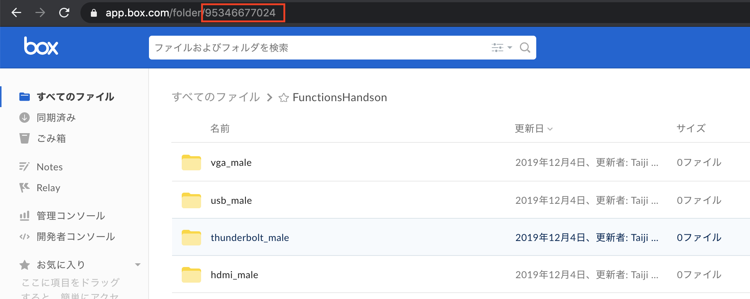Sort by 名前 column header
The height and width of the screenshot is (299, 750).
[220, 128]
